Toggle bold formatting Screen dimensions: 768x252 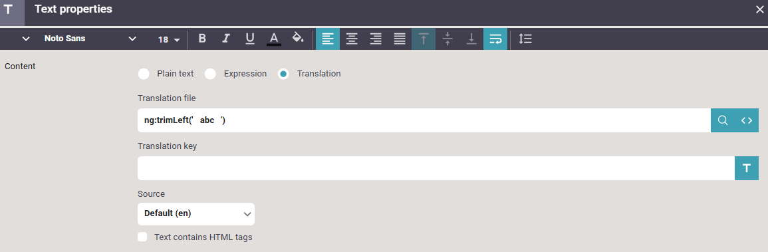pos(201,39)
